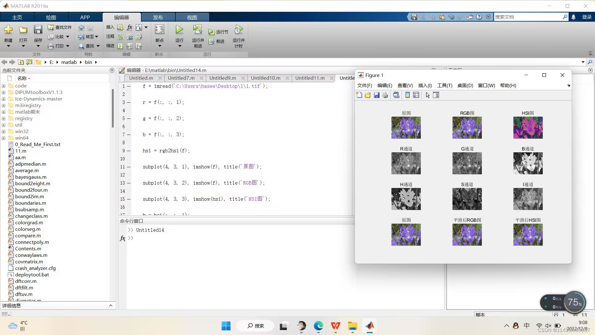Click the green Run (运行) button icon
Image resolution: width=595 pixels, height=335 pixels.
tap(179, 30)
